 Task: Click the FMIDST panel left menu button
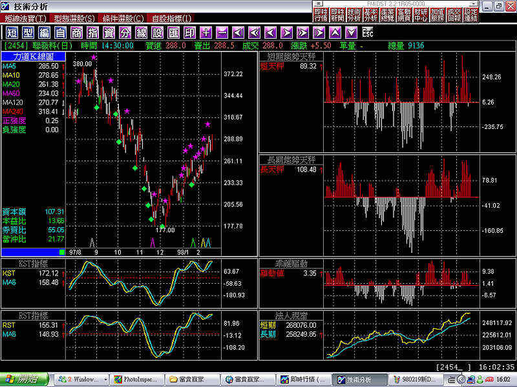[318, 4]
